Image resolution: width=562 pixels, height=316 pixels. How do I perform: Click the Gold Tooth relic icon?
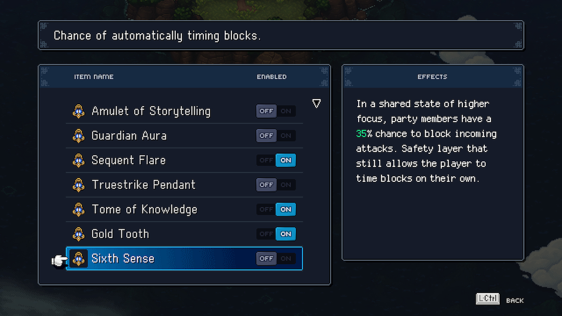[79, 234]
